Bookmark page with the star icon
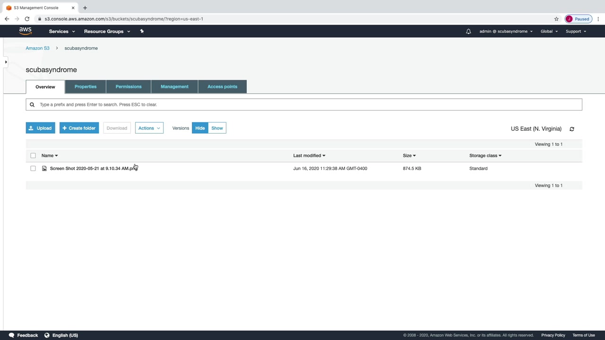 pos(556,19)
